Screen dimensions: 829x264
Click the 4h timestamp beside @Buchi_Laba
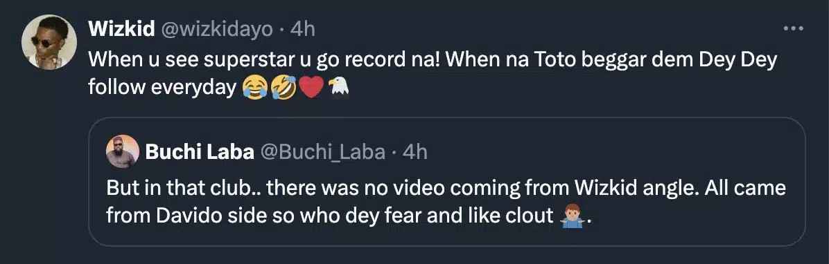click(415, 152)
